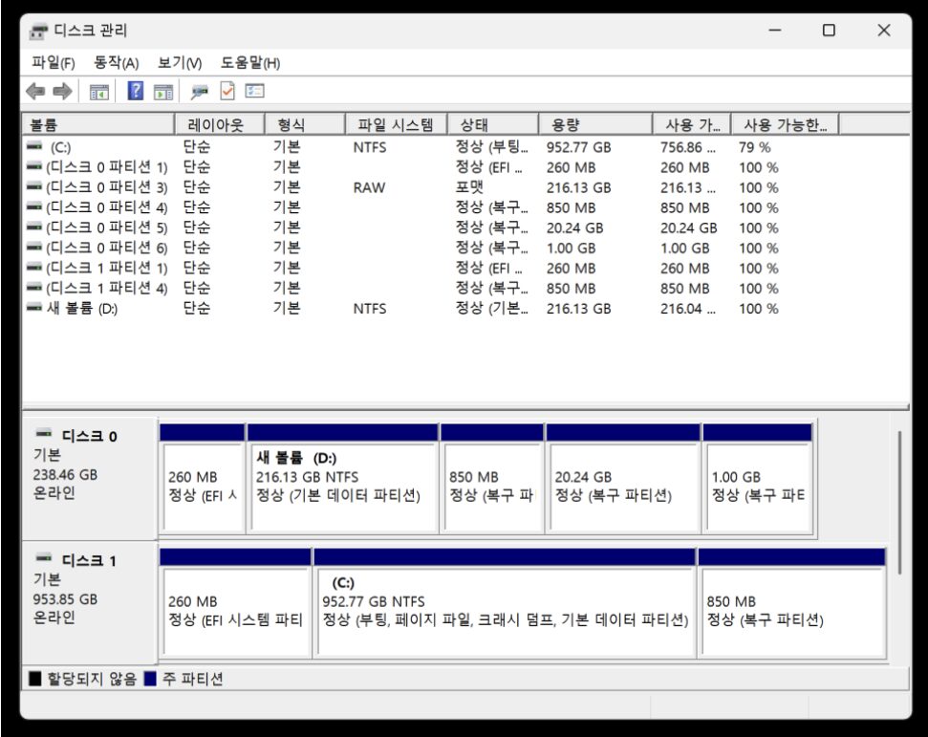The width and height of the screenshot is (928, 737).
Task: Open the checklist view settings toolbar icon
Action: (x=254, y=92)
